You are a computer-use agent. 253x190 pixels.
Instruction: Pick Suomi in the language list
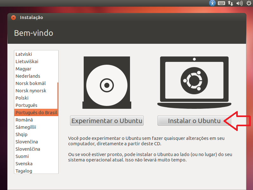tap(36, 156)
